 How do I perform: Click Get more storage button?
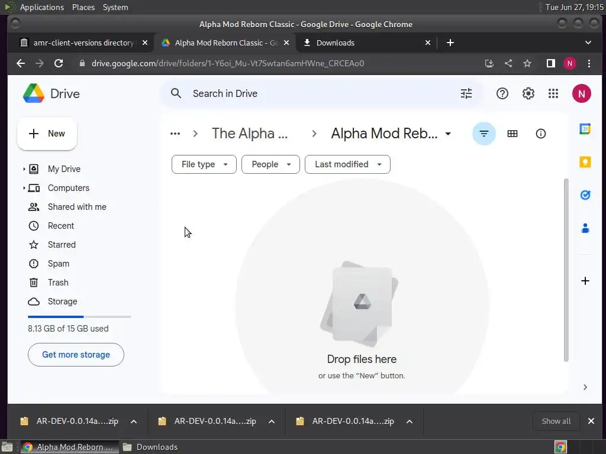tap(76, 355)
